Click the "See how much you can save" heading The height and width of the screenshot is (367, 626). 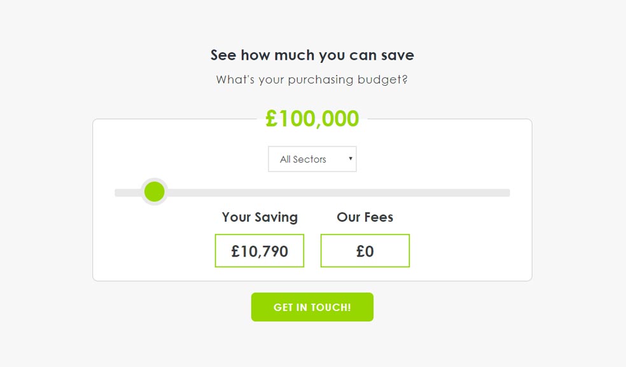(x=312, y=55)
